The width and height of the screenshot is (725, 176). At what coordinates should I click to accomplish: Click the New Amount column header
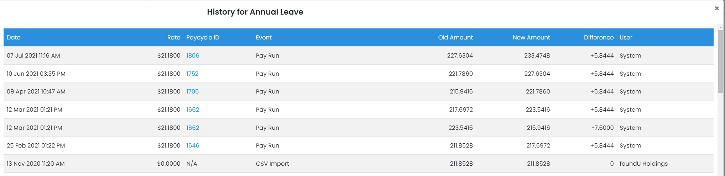pos(531,37)
